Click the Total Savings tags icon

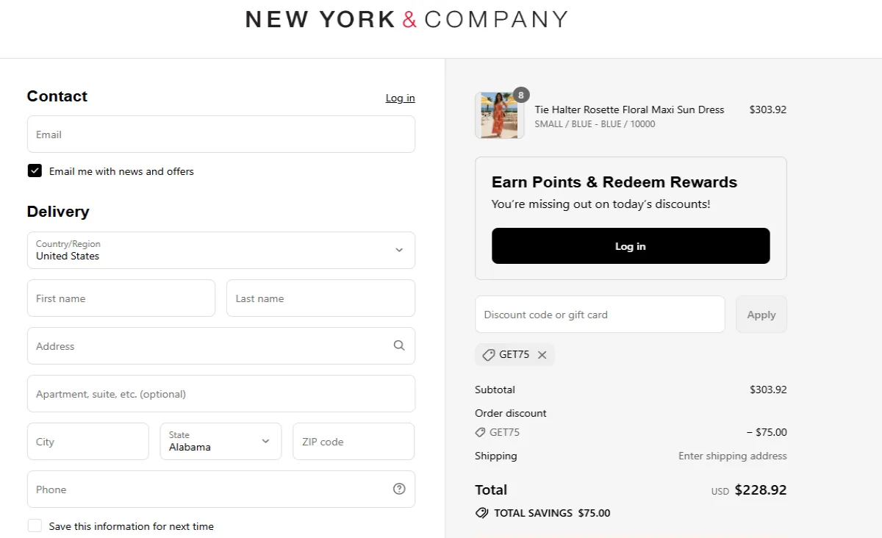(482, 513)
